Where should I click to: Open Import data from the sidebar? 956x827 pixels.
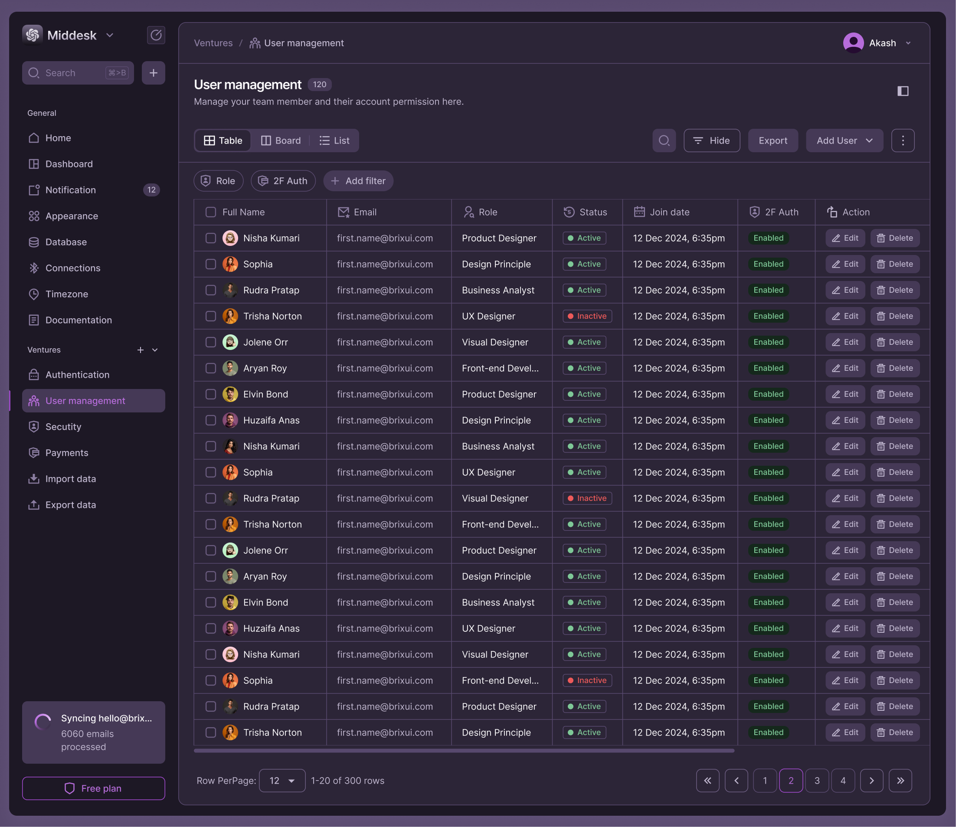(x=71, y=479)
